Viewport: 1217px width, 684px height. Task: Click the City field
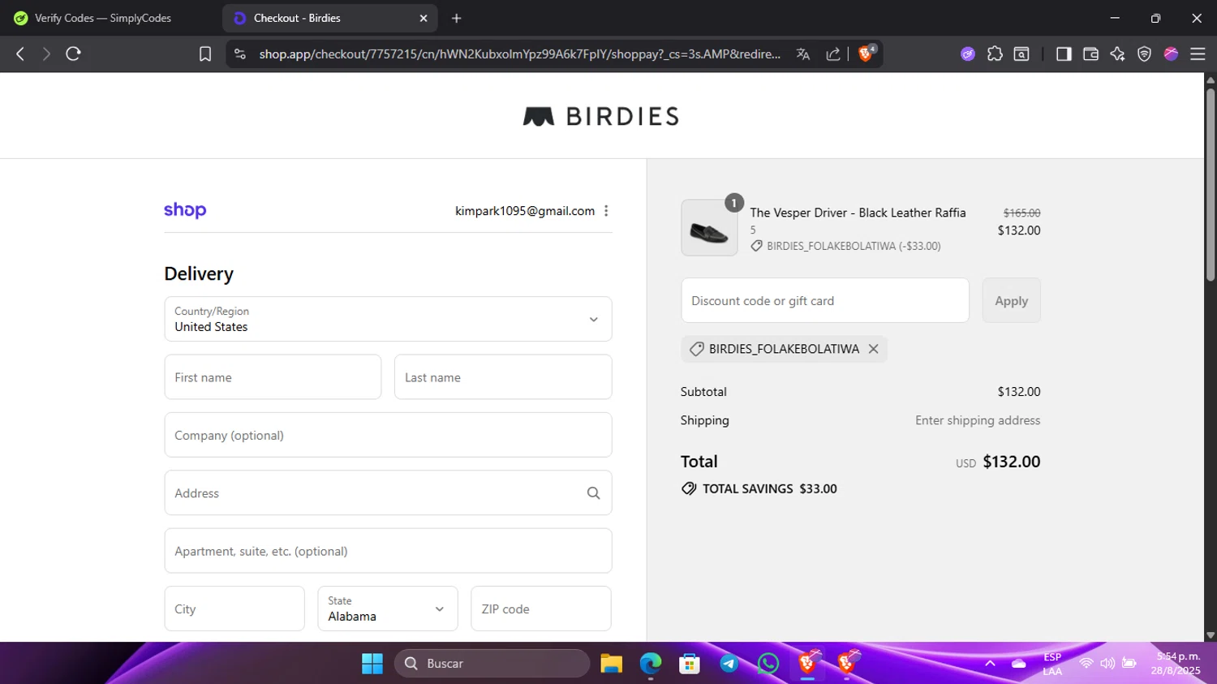pos(234,609)
